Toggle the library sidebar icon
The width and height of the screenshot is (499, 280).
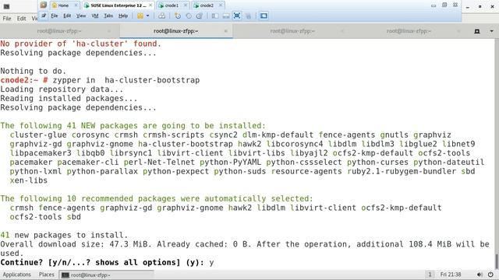tap(215, 16)
